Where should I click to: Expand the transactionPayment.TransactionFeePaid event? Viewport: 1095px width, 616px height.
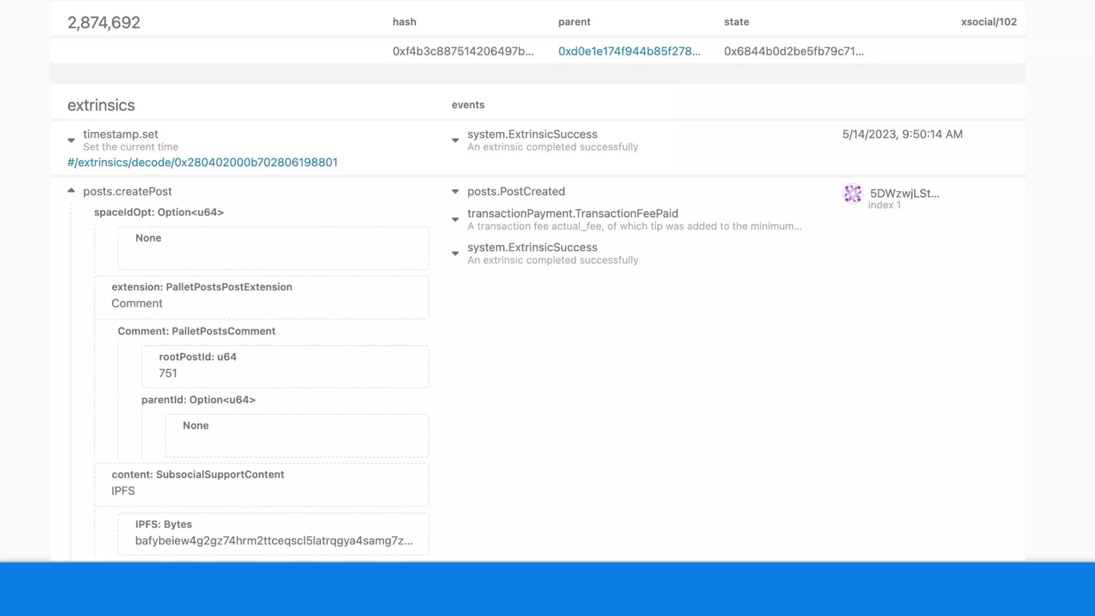455,219
